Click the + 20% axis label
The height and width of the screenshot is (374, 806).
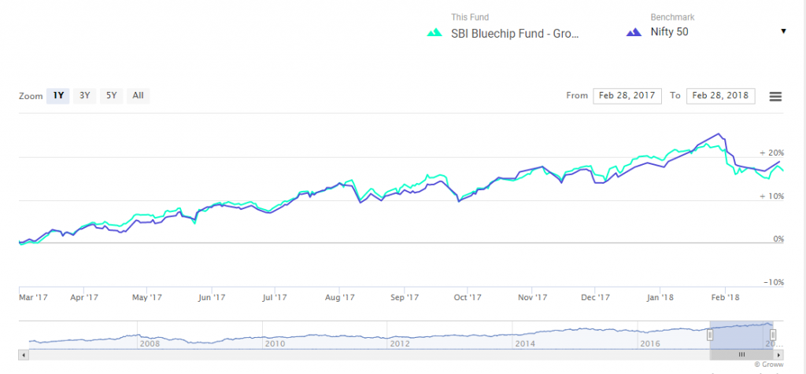[771, 153]
